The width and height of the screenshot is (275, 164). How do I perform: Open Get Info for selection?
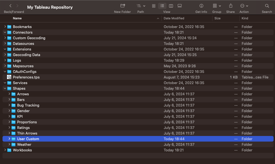pos(201,6)
